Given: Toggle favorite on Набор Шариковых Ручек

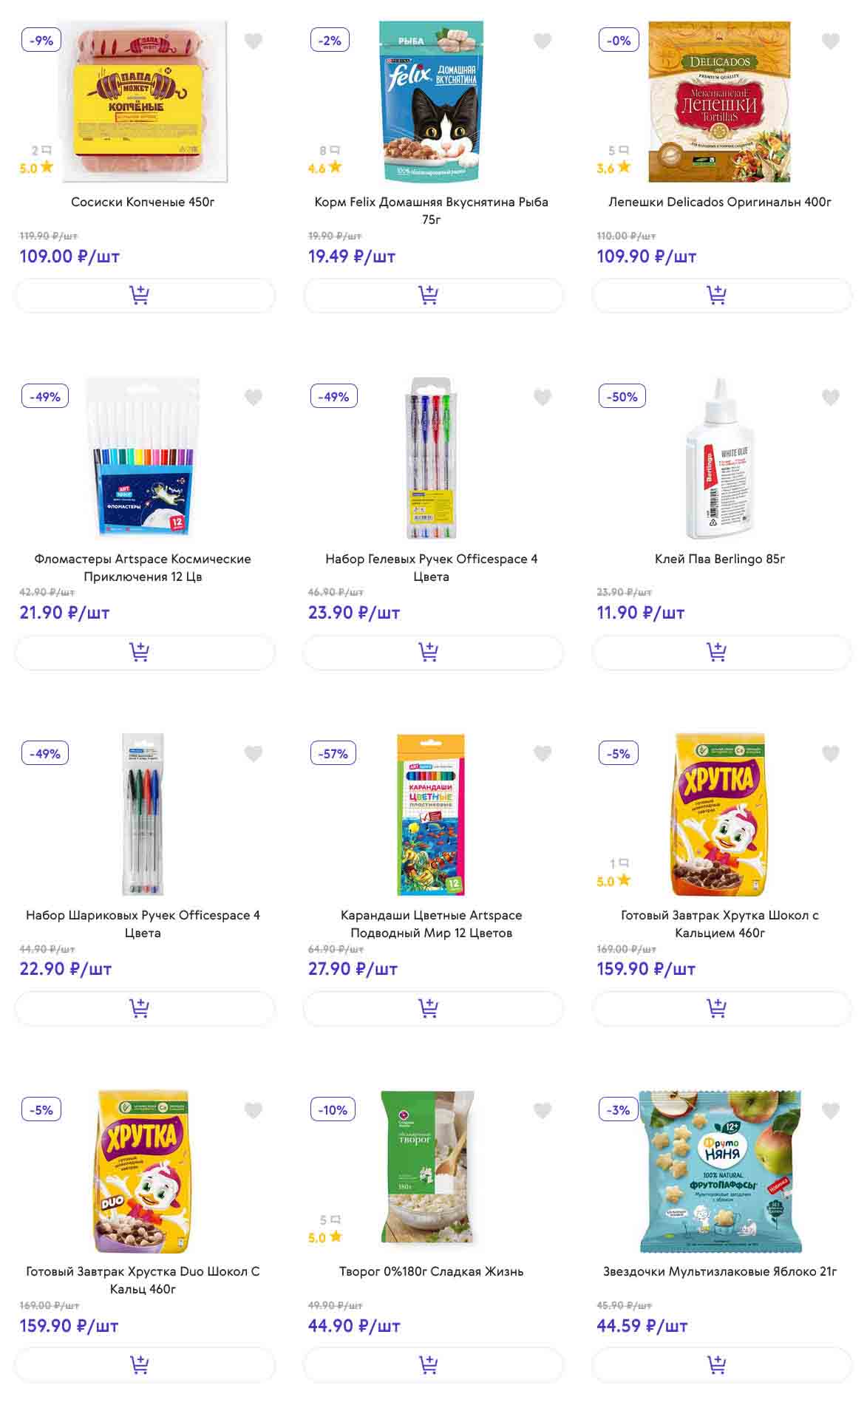Looking at the screenshot, I should (x=254, y=754).
